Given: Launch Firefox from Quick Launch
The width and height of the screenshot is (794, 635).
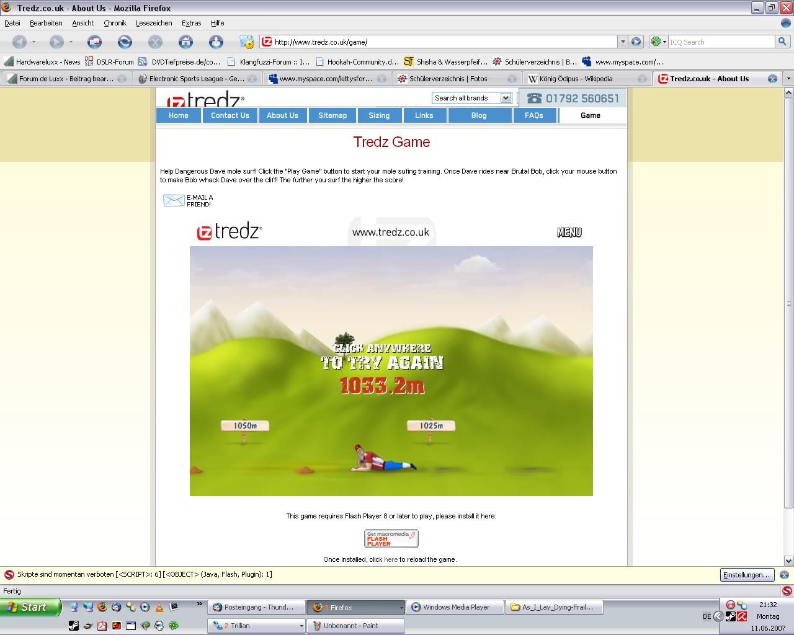Looking at the screenshot, I should pos(102,607).
